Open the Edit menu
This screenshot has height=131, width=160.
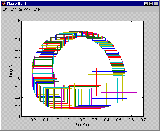point(13,9)
